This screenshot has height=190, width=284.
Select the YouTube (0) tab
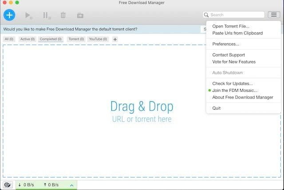(98, 39)
